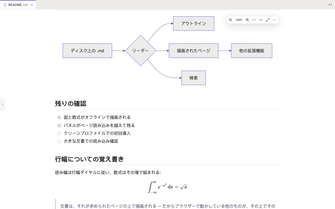The width and height of the screenshot is (335, 209).
Task: Open the diagram more options menu
Action: [275, 20]
